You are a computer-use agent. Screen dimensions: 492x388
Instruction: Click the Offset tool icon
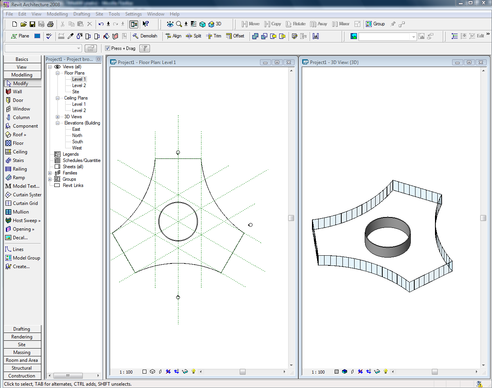point(235,36)
